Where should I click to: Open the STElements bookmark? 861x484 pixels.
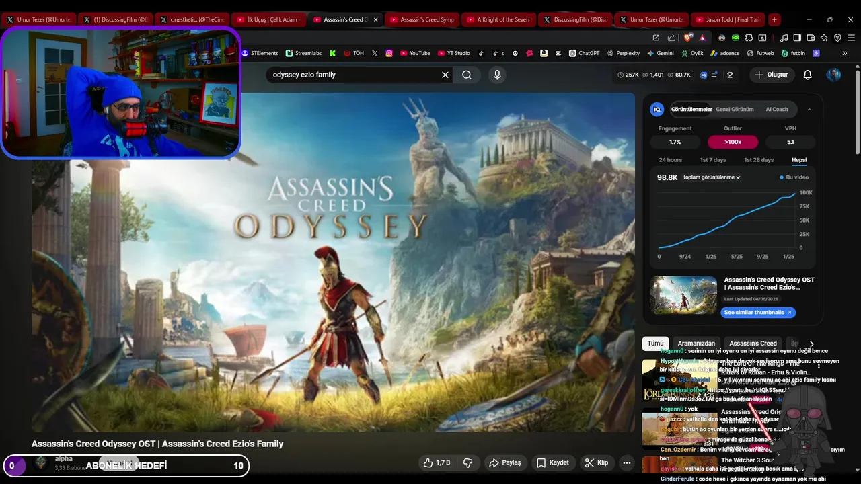(x=260, y=53)
